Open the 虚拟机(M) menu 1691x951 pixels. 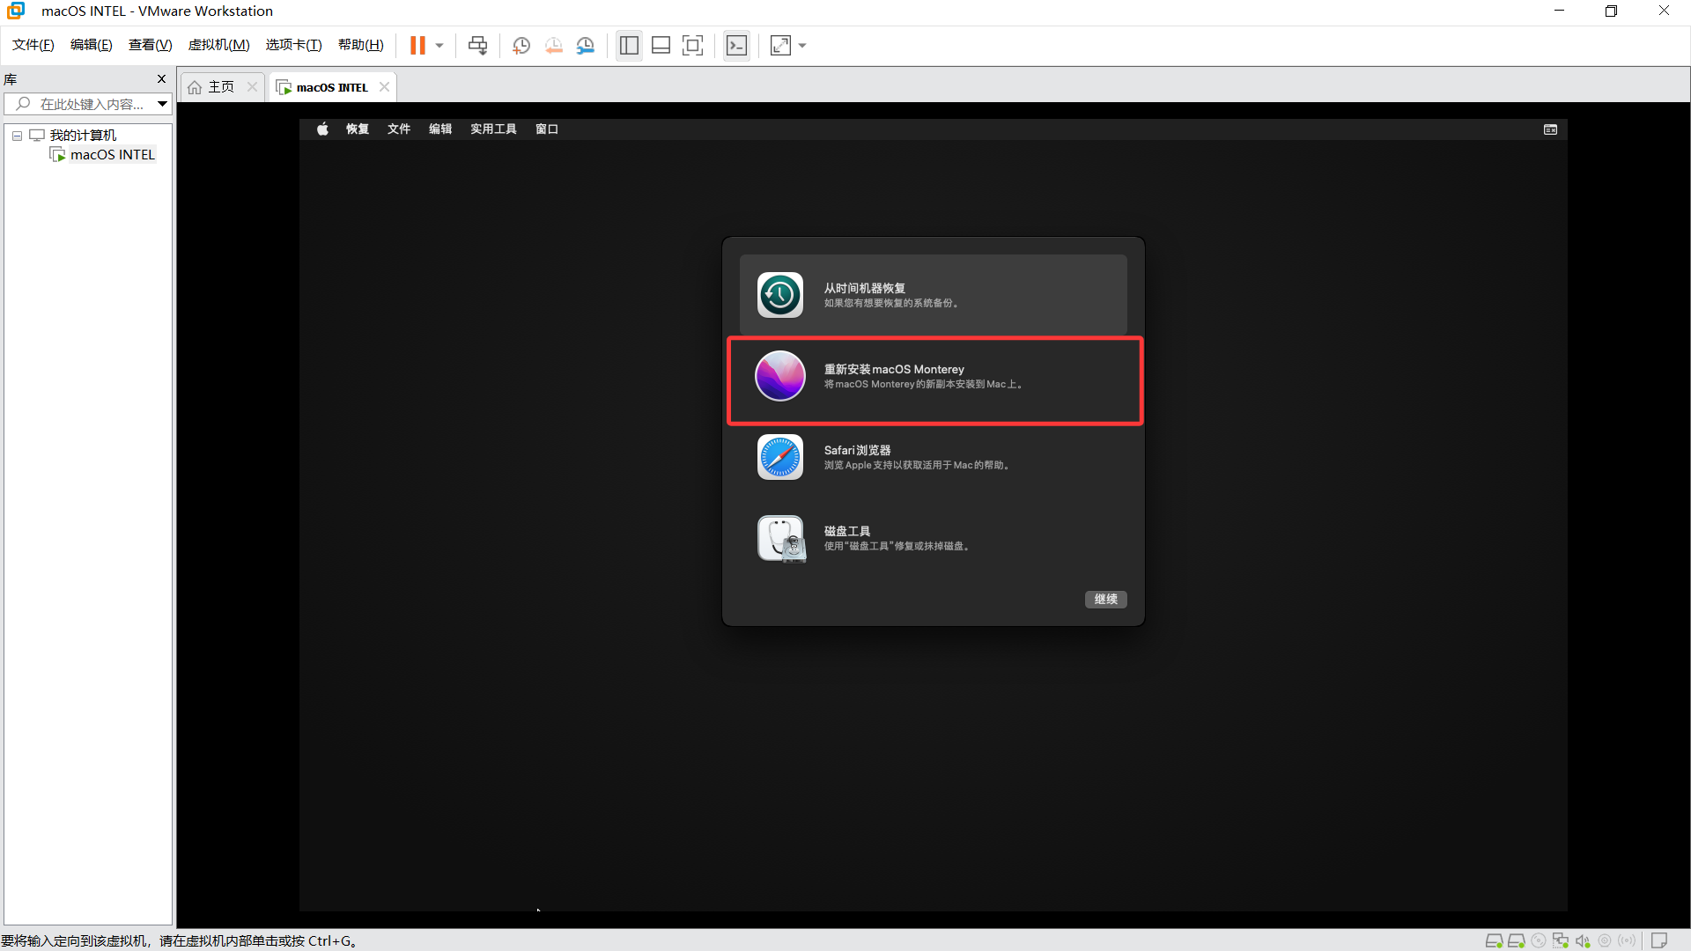click(x=218, y=45)
